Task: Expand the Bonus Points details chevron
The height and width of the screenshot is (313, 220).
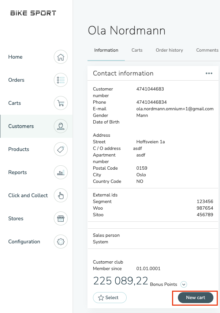Action: point(183,284)
